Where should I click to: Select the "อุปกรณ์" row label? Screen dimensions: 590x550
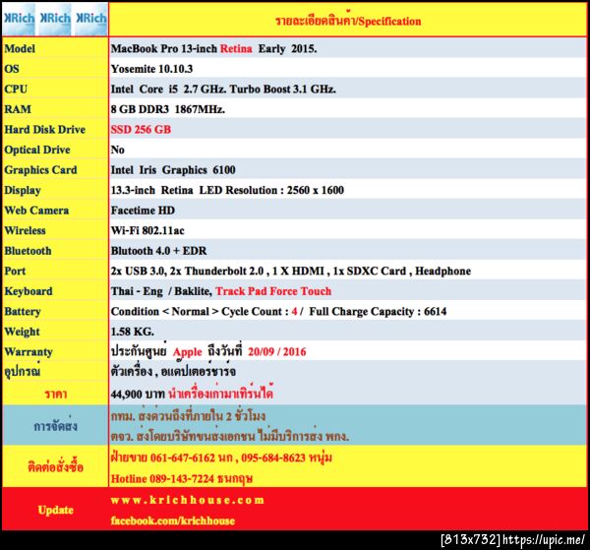pos(23,372)
